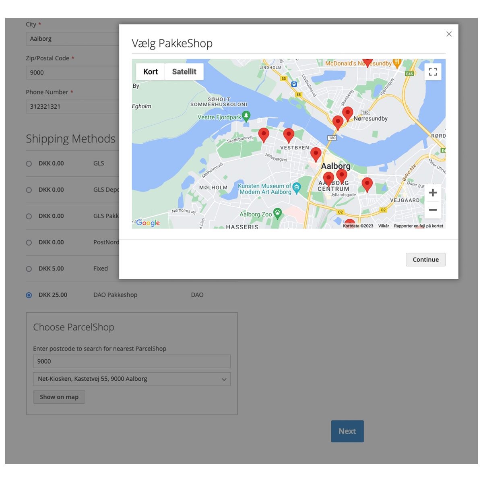Select the DKK 5.00 Fixed shipping radio
This screenshot has height=483, width=483.
pos(29,269)
